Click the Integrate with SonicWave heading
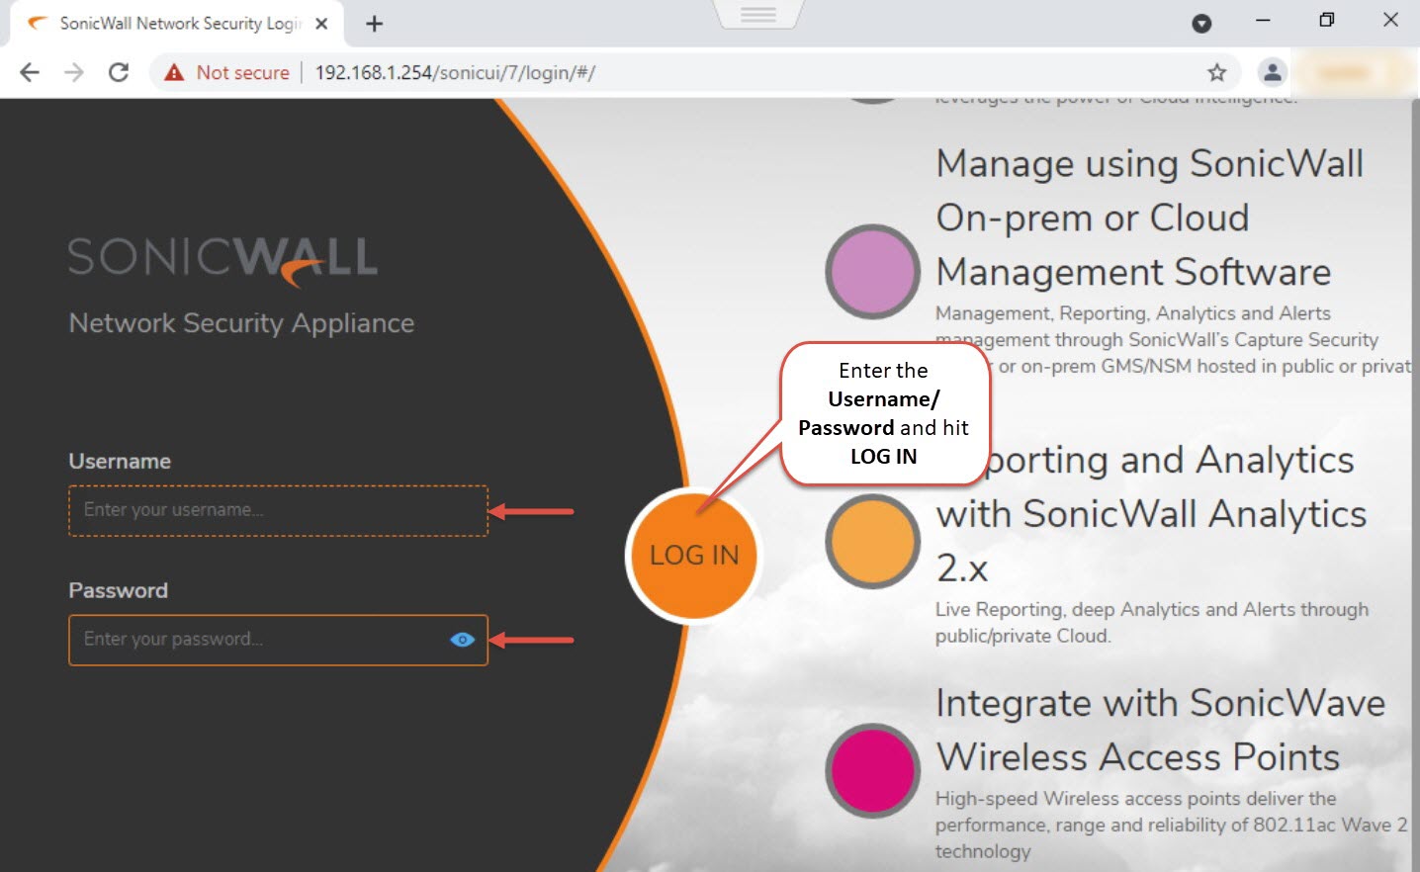The width and height of the screenshot is (1420, 872). click(x=1160, y=703)
